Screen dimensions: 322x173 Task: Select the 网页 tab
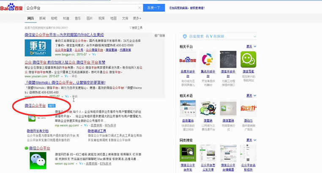tap(30, 18)
